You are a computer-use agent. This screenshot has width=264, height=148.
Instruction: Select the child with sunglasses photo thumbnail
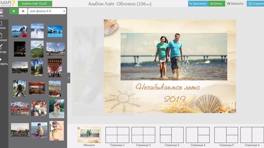[57, 131]
